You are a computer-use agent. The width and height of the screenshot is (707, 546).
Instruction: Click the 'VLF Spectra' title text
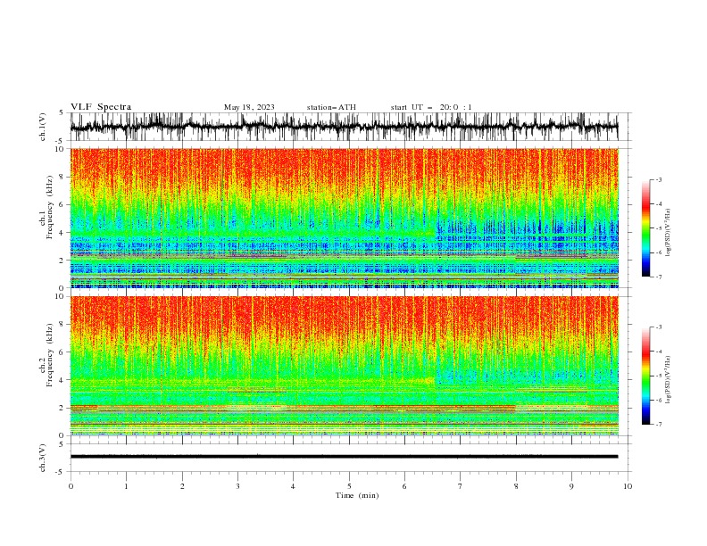pos(101,107)
